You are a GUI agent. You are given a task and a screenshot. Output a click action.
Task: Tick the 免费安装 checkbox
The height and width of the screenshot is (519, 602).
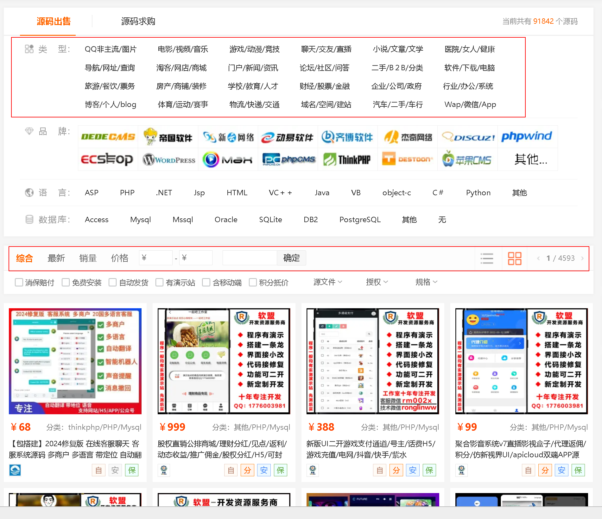click(66, 282)
